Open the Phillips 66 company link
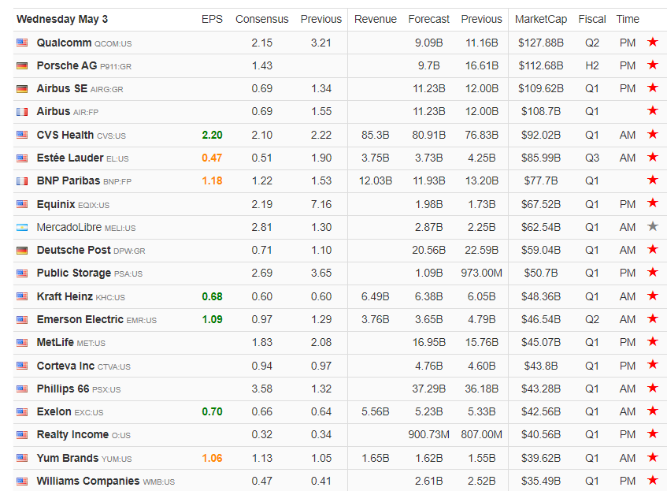 (x=63, y=389)
